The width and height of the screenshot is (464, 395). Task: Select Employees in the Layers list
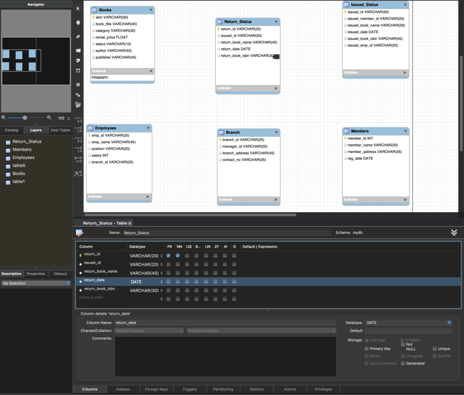tap(24, 158)
